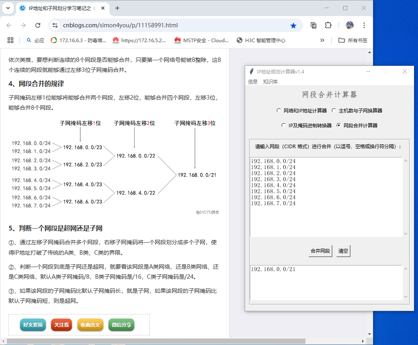Click input area scrollbar up arrow
Screen dimensions: 418x345
coord(406,161)
